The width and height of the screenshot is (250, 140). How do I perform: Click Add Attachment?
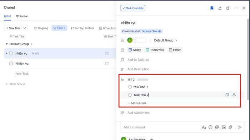click(x=139, y=113)
